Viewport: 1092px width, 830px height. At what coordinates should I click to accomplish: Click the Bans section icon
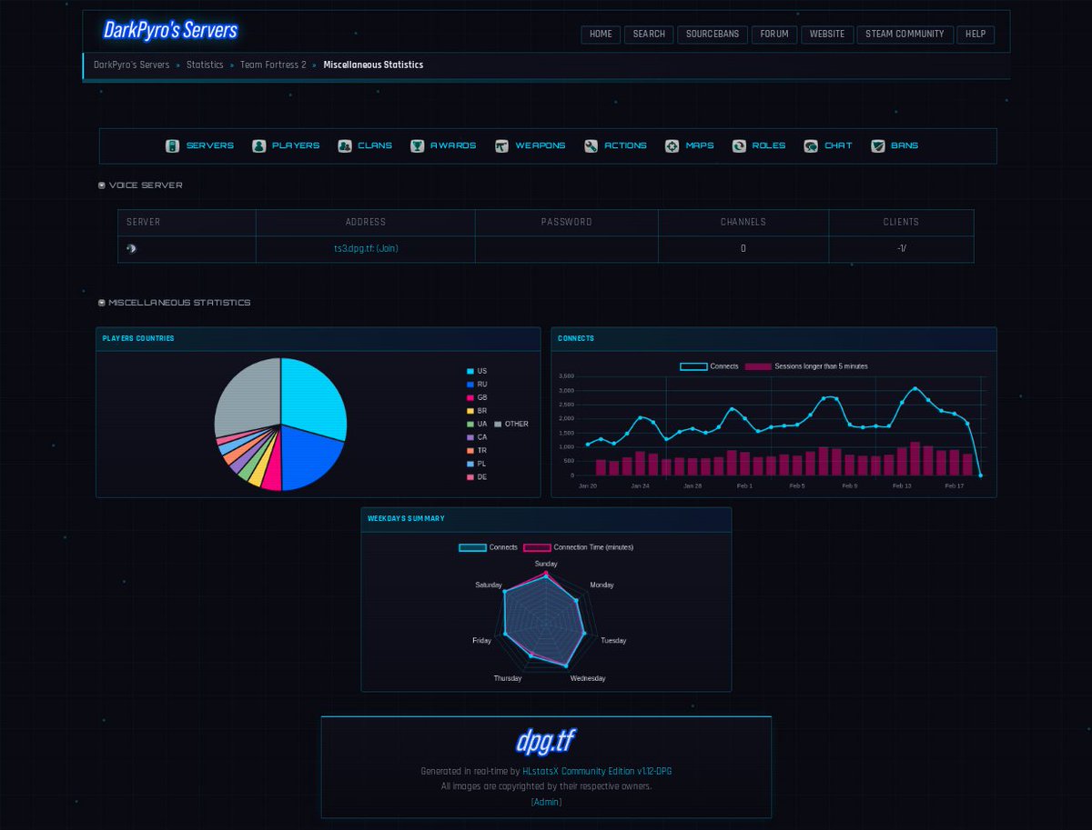click(x=877, y=145)
